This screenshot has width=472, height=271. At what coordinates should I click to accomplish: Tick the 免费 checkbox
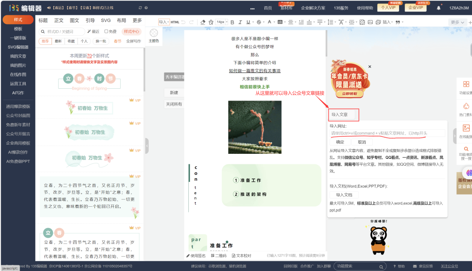(x=106, y=31)
